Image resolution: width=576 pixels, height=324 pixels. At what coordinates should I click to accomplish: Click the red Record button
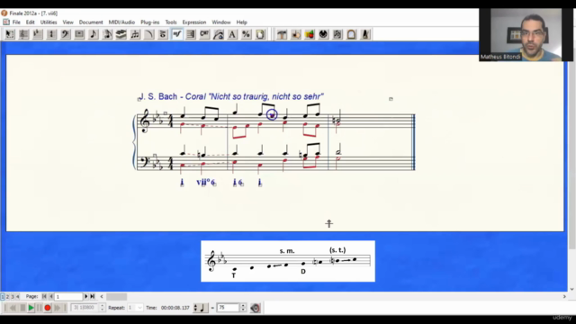pyautogui.click(x=48, y=308)
